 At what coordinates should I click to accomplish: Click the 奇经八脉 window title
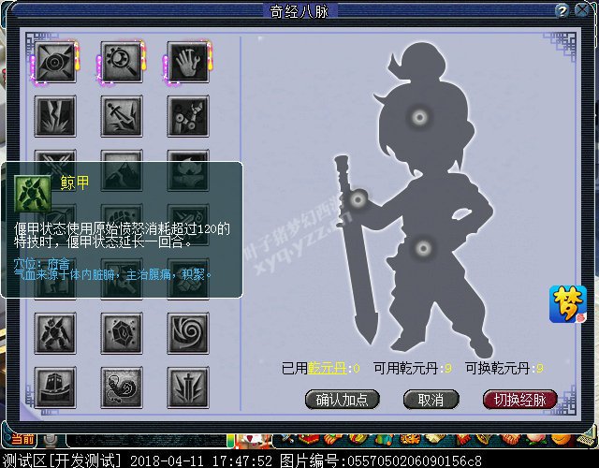point(299,11)
